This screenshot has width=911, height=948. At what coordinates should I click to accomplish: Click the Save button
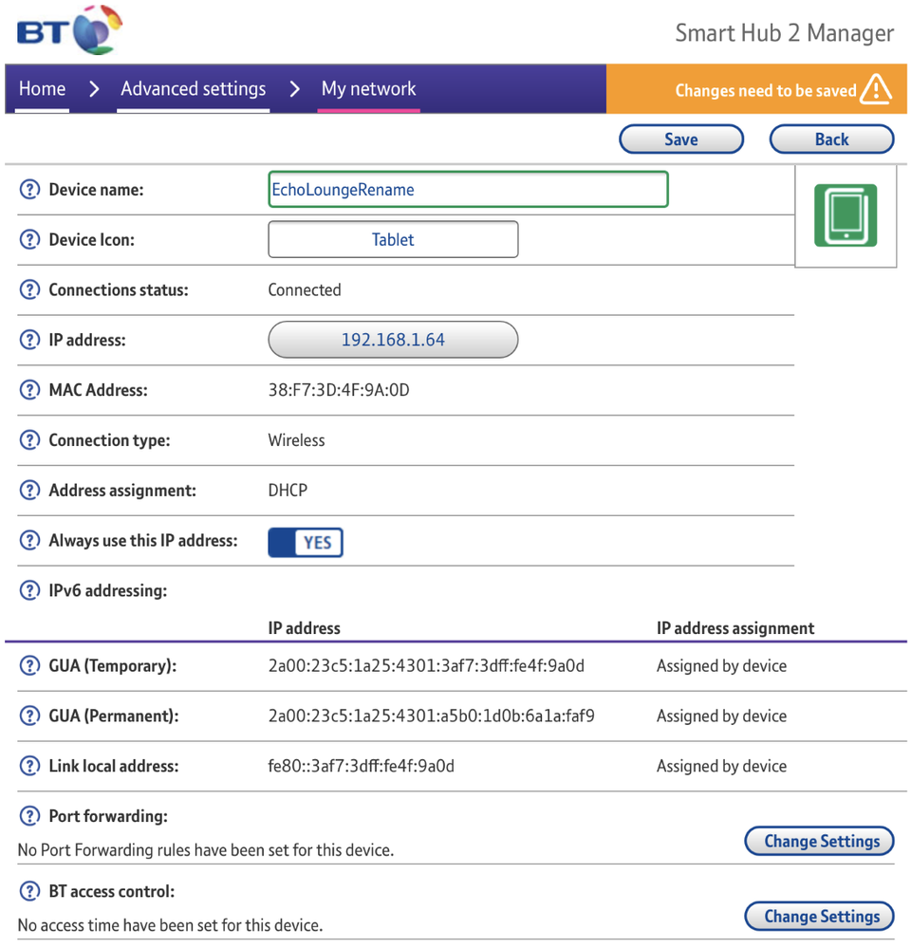tap(680, 139)
